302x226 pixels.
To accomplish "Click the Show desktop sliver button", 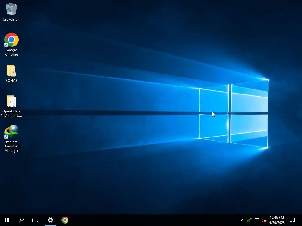I will click(301, 220).
